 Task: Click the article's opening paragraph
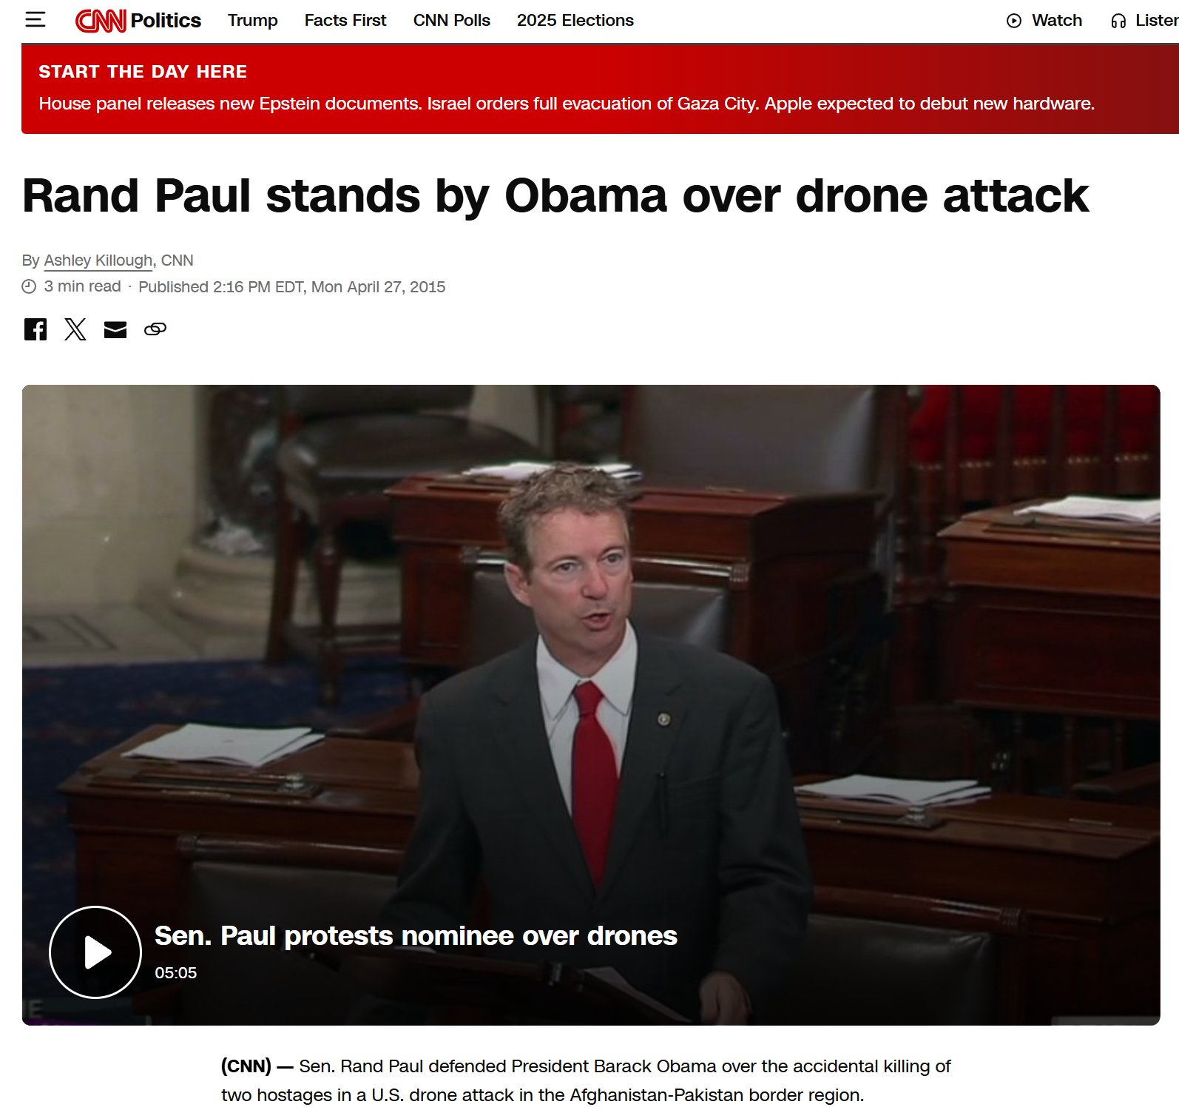coord(586,1080)
